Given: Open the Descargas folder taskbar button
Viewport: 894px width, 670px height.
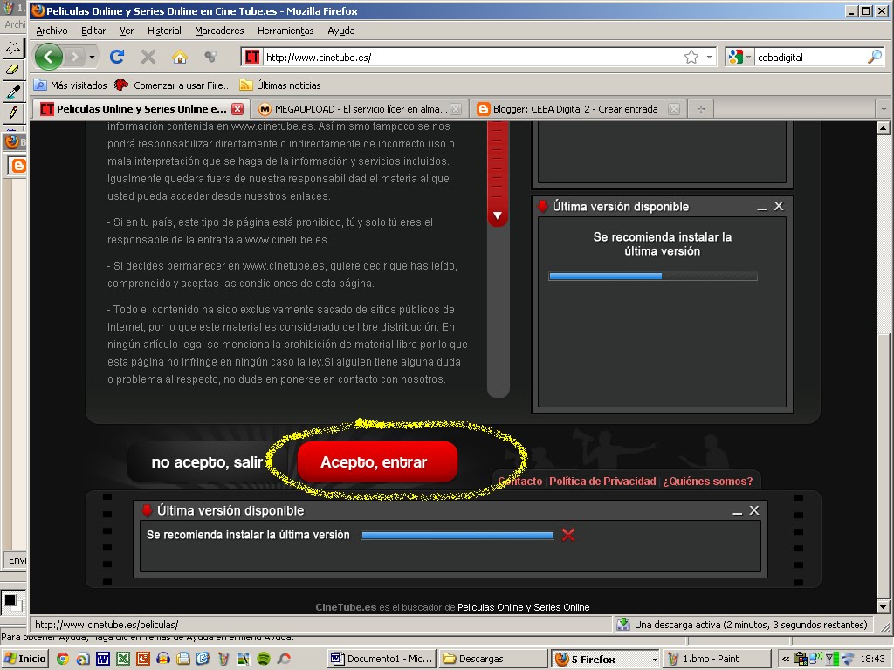Looking at the screenshot, I should 494,659.
